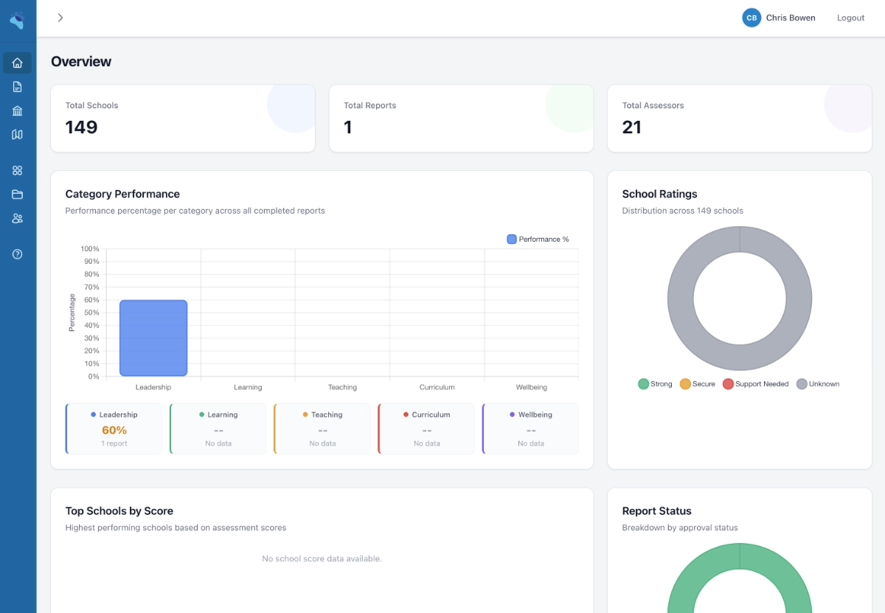Image resolution: width=885 pixels, height=613 pixels.
Task: Expand the sidebar with chevron arrow
Action: coord(60,18)
